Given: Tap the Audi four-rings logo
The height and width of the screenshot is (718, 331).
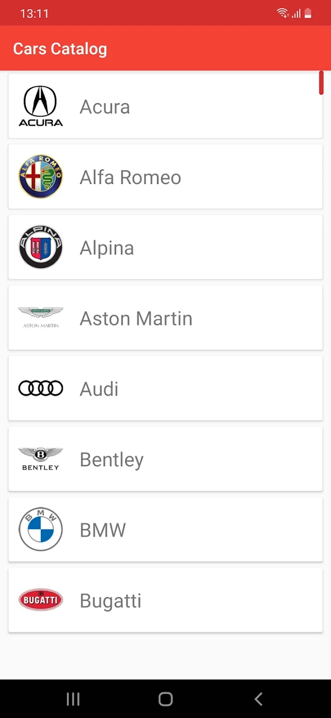Looking at the screenshot, I should (x=41, y=388).
